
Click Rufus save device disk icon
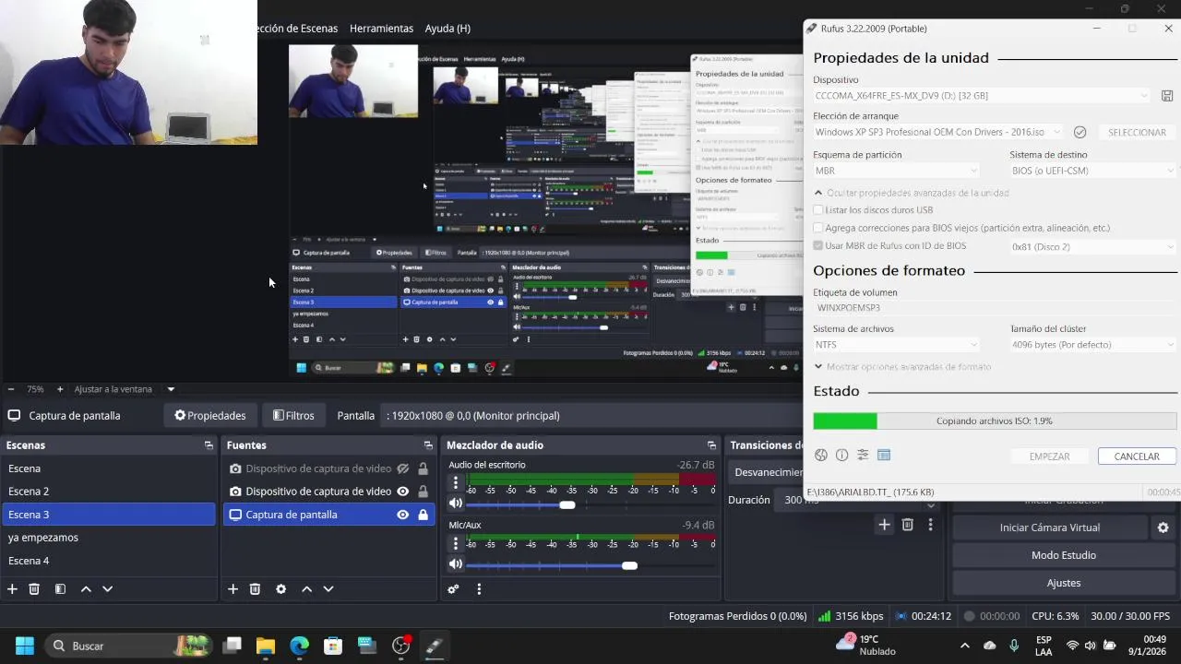(1167, 96)
